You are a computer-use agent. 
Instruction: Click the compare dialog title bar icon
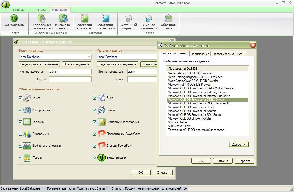pyautogui.click(x=16, y=42)
